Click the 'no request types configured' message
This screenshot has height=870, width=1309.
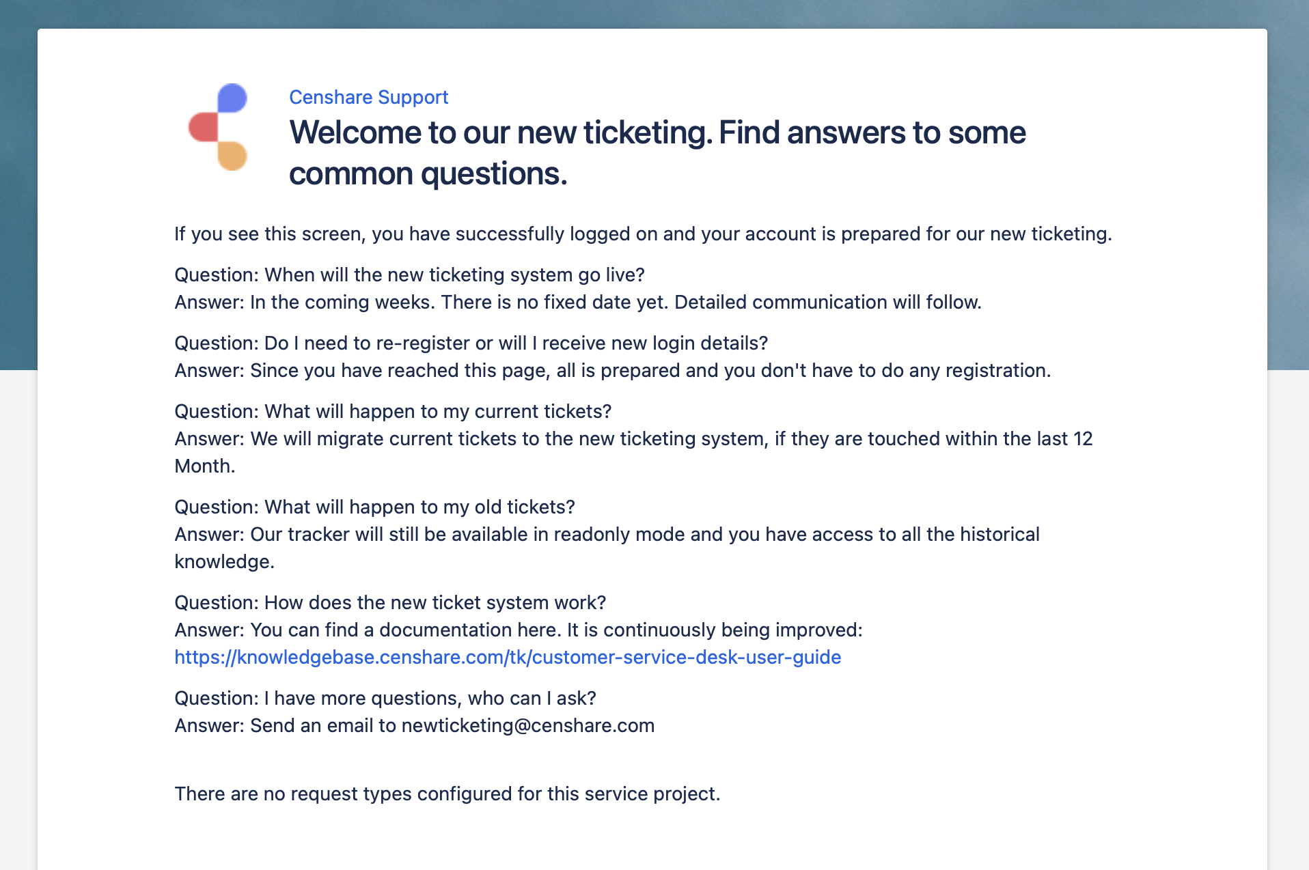pos(447,794)
